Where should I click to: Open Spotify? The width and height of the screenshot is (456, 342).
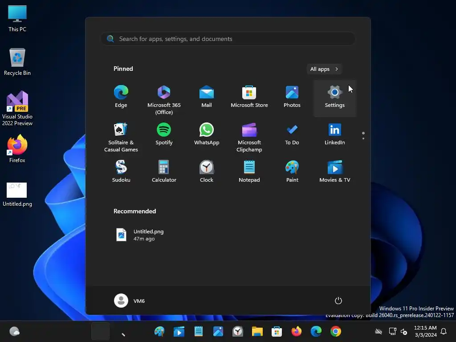pyautogui.click(x=164, y=134)
